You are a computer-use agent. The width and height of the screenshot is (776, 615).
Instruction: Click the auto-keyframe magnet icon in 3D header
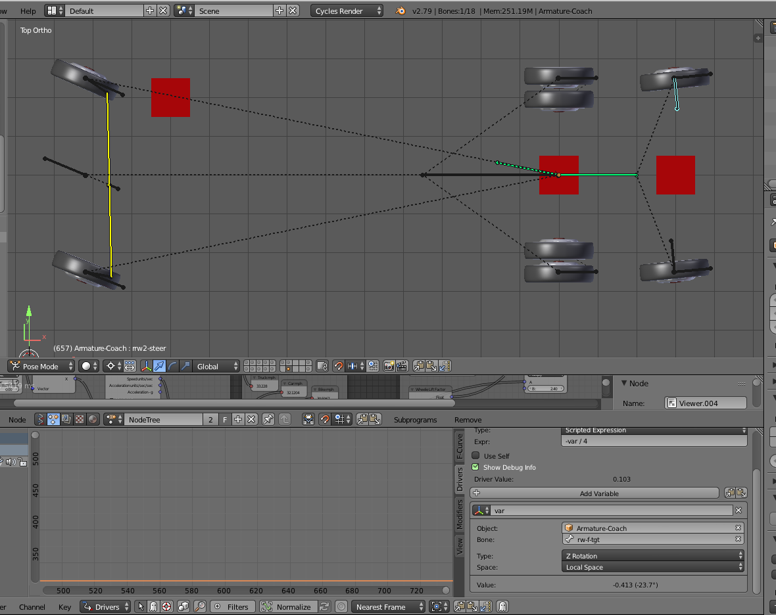click(x=339, y=367)
